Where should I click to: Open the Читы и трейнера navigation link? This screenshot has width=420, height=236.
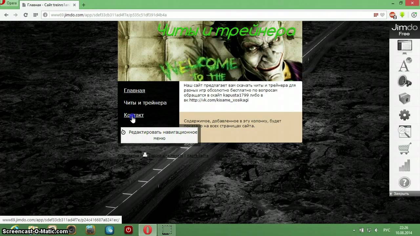[x=145, y=103]
